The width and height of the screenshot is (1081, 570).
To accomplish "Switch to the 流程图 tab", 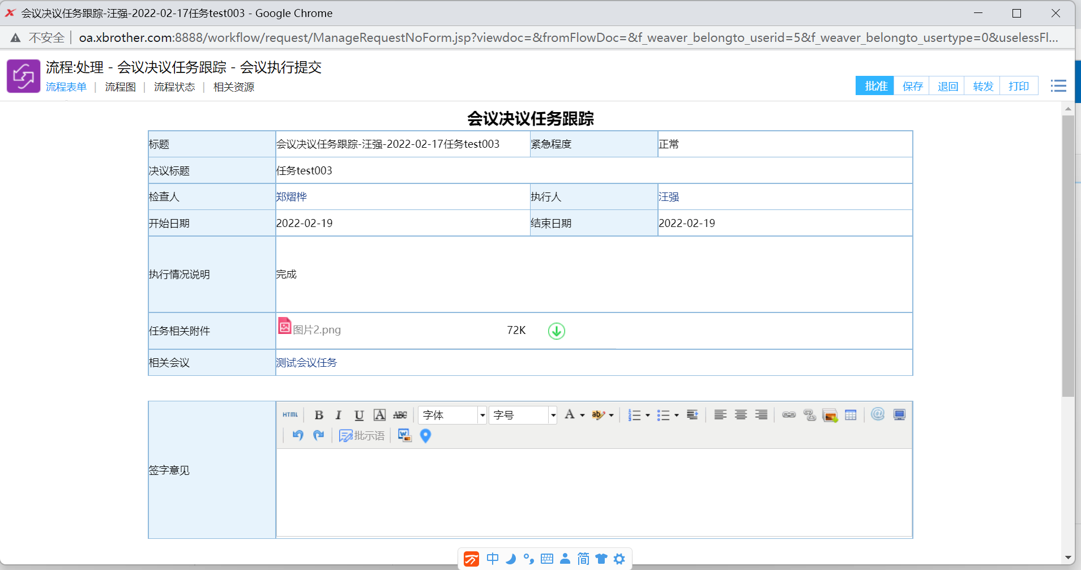I will coord(120,87).
